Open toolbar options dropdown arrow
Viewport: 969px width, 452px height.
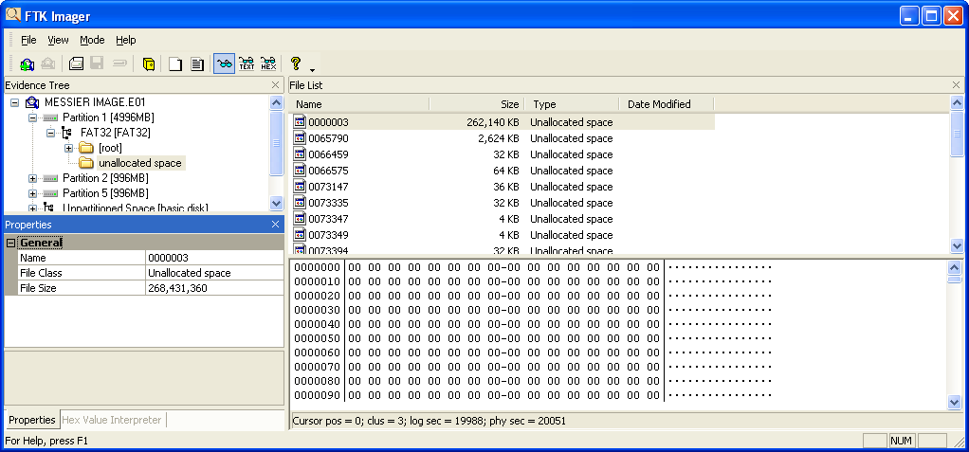point(313,69)
